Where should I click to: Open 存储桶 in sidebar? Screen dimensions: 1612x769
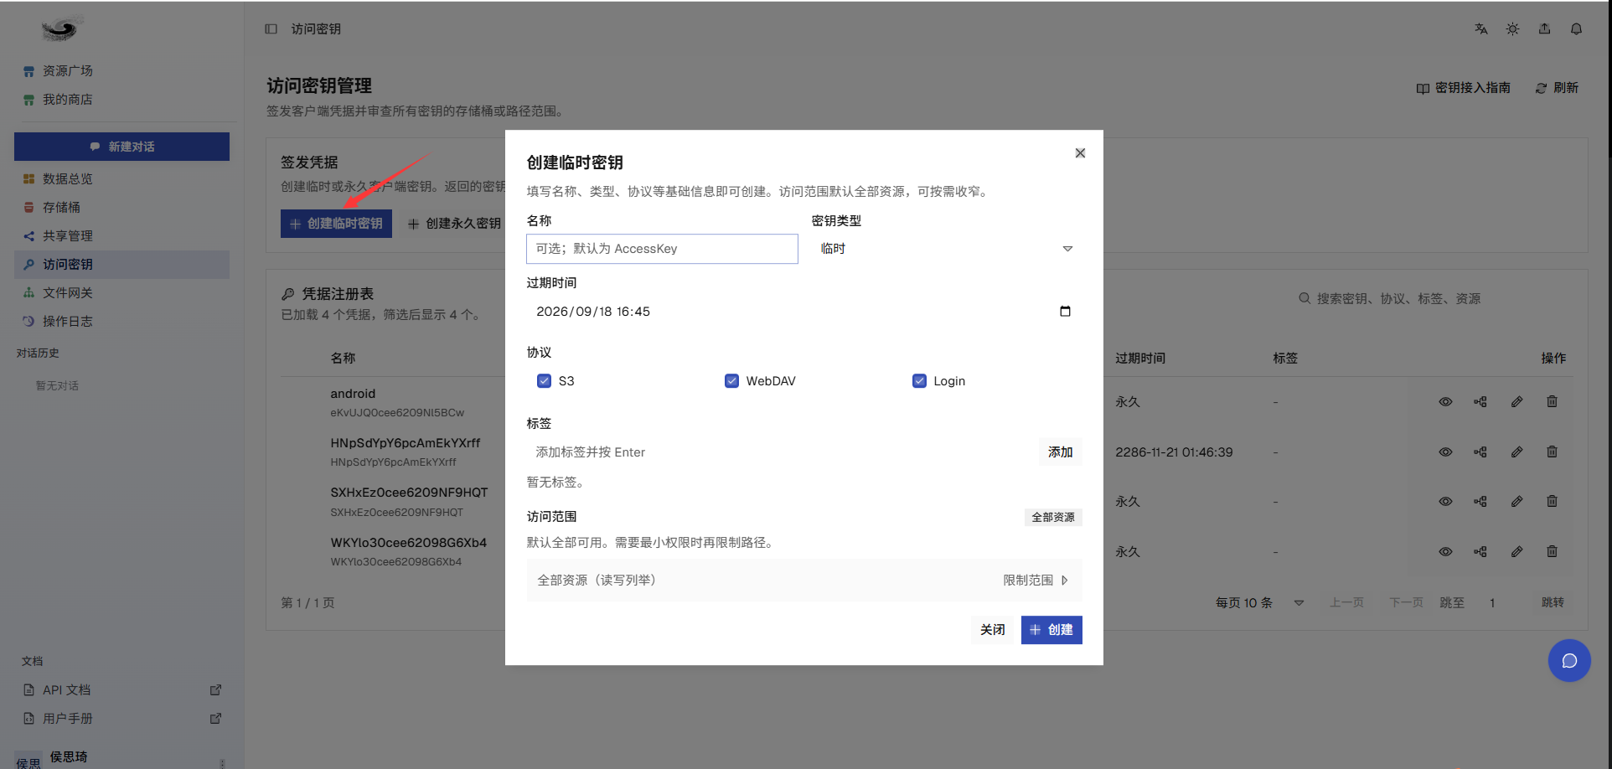pos(121,207)
